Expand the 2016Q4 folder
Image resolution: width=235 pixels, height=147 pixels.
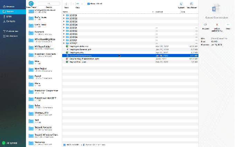tap(64, 37)
